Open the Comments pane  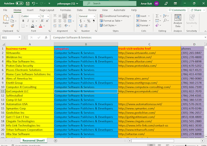pos(177,10)
